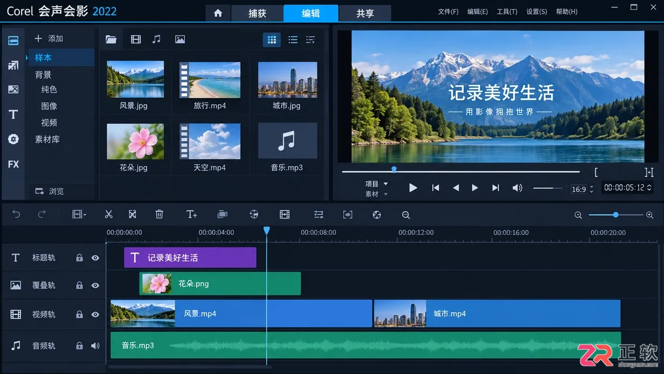The height and width of the screenshot is (374, 664).
Task: Open the storyboard view dropdown
Action: click(x=79, y=215)
